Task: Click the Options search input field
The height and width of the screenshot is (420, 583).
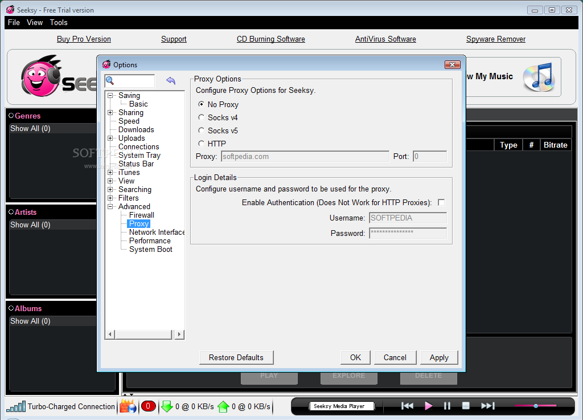Action: click(130, 81)
